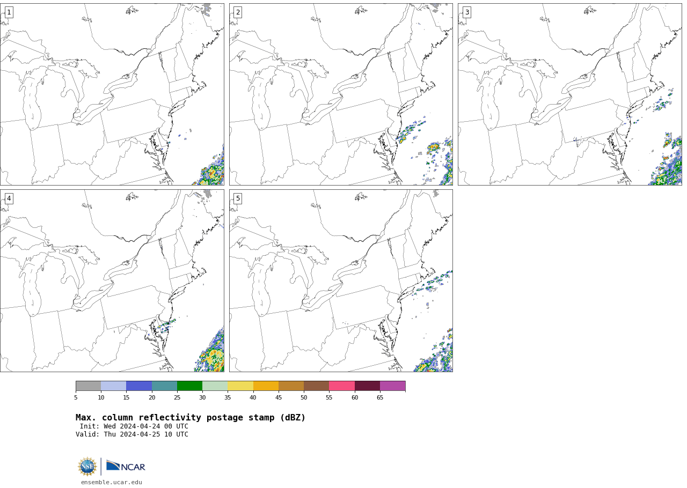Screen dimensions: 687x488
Task: Click the Valid: Thu 2024-04-25 10 UTC text
Action: click(132, 434)
